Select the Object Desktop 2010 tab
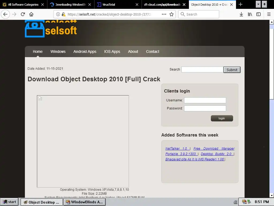274x206 pixels. pos(210,5)
